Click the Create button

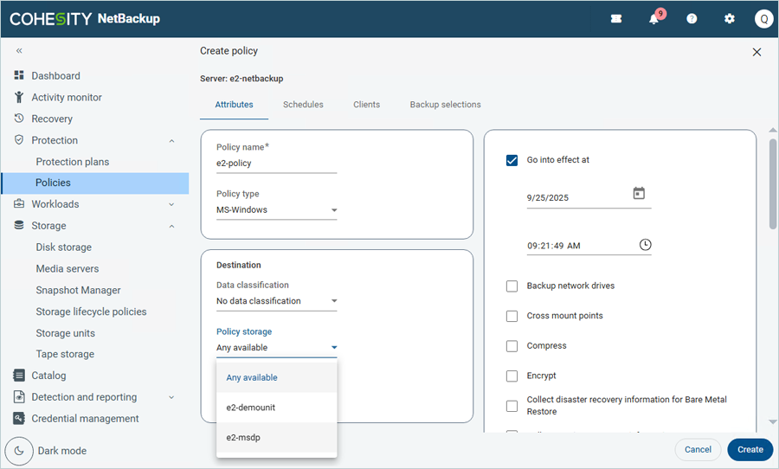750,450
